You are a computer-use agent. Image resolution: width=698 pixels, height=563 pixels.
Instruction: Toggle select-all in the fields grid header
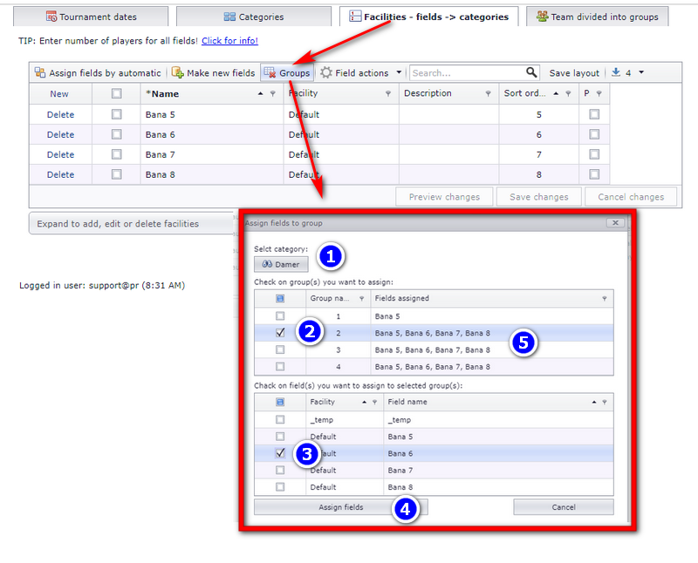pyautogui.click(x=280, y=402)
